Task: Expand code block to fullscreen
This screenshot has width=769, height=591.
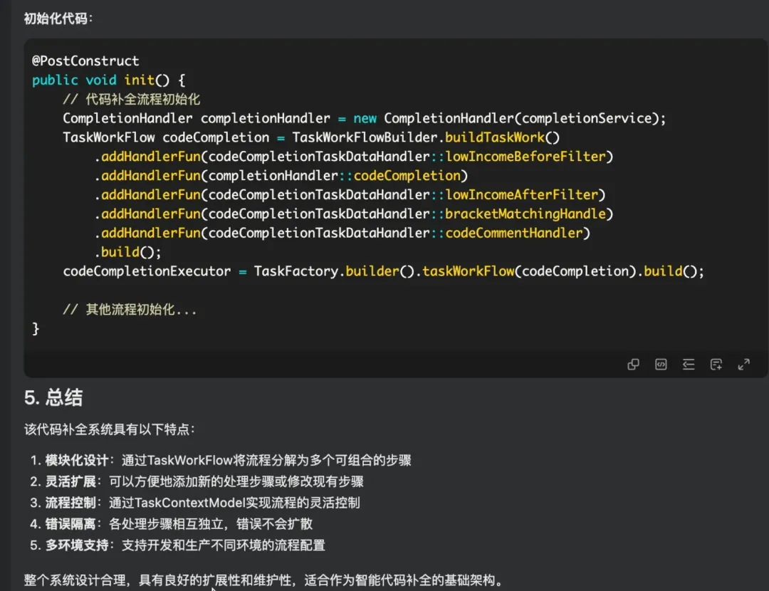Action: tap(743, 365)
